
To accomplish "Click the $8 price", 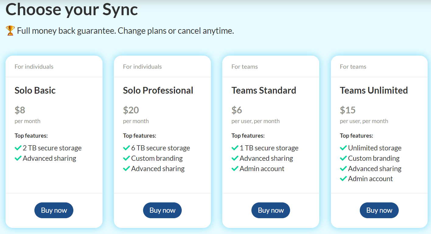I will click(20, 110).
